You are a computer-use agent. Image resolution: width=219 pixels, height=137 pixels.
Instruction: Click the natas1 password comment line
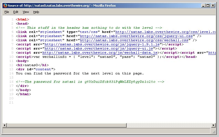point(90,82)
